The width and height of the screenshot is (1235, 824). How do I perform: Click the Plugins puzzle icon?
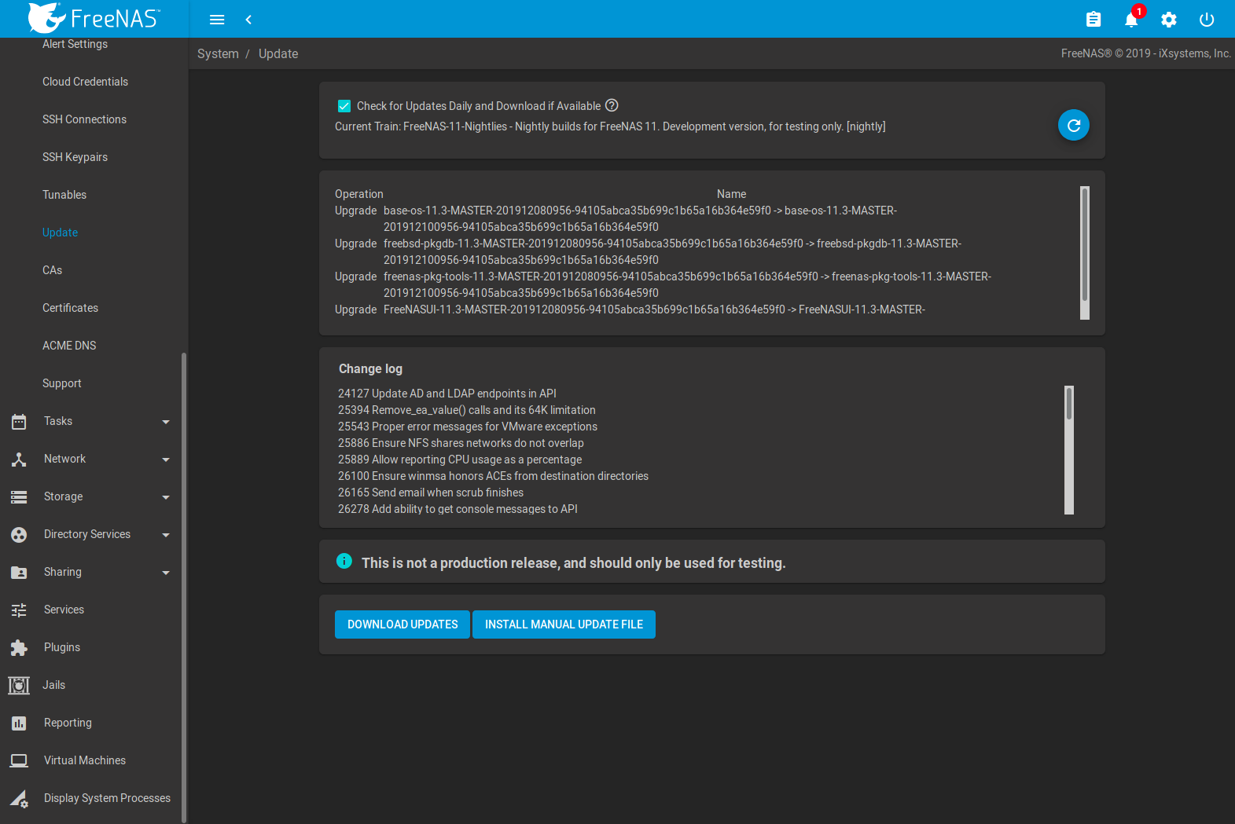19,648
